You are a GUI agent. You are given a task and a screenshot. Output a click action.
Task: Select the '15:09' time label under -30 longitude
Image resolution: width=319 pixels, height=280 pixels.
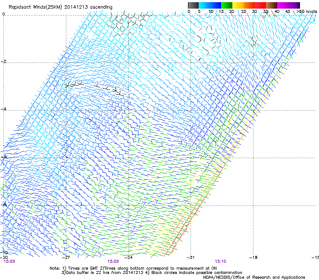9,261
